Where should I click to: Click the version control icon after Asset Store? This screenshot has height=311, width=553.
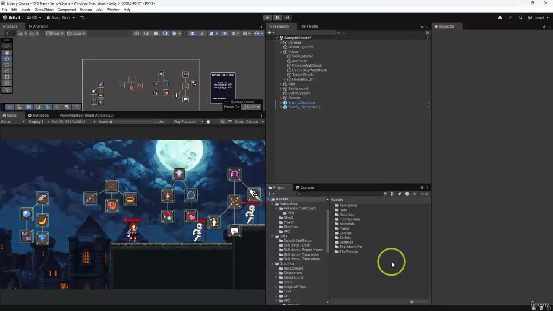point(83,18)
